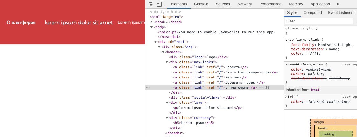Click the a:-webkit-any-link selector
Image resolution: width=357 pixels, height=137 pixels.
305,64
